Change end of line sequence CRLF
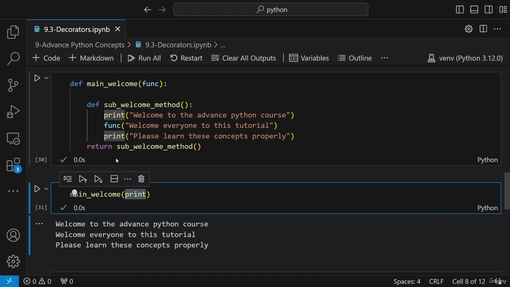The width and height of the screenshot is (510, 287). point(436,281)
